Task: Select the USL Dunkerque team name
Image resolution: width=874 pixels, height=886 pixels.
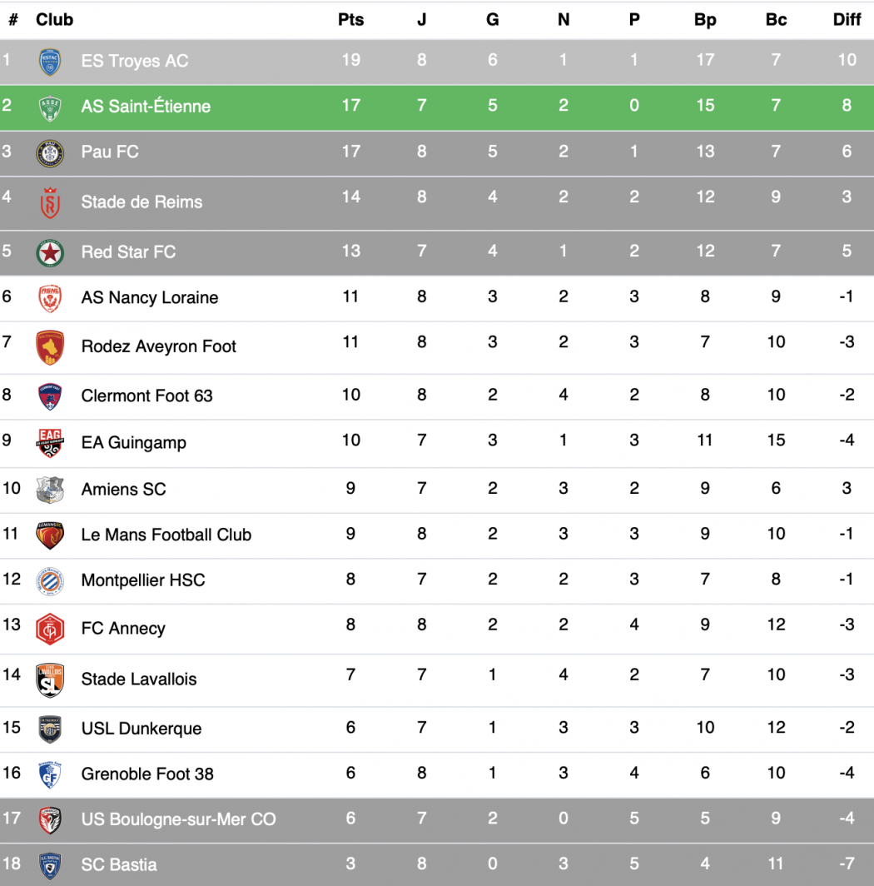Action: pos(142,729)
